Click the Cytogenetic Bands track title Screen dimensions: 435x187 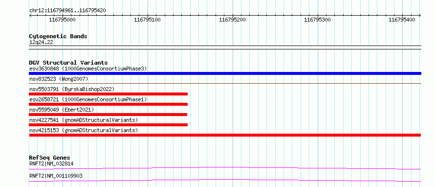(x=58, y=36)
